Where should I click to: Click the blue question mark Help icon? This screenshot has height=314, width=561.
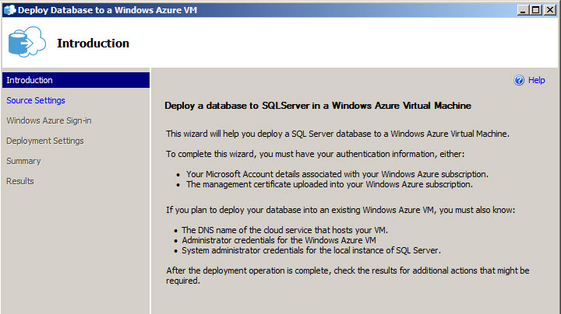pos(519,80)
